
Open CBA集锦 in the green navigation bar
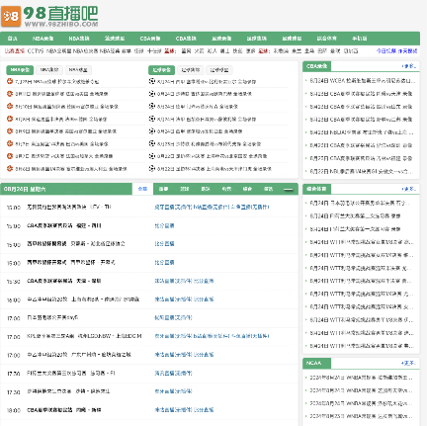[x=186, y=39]
